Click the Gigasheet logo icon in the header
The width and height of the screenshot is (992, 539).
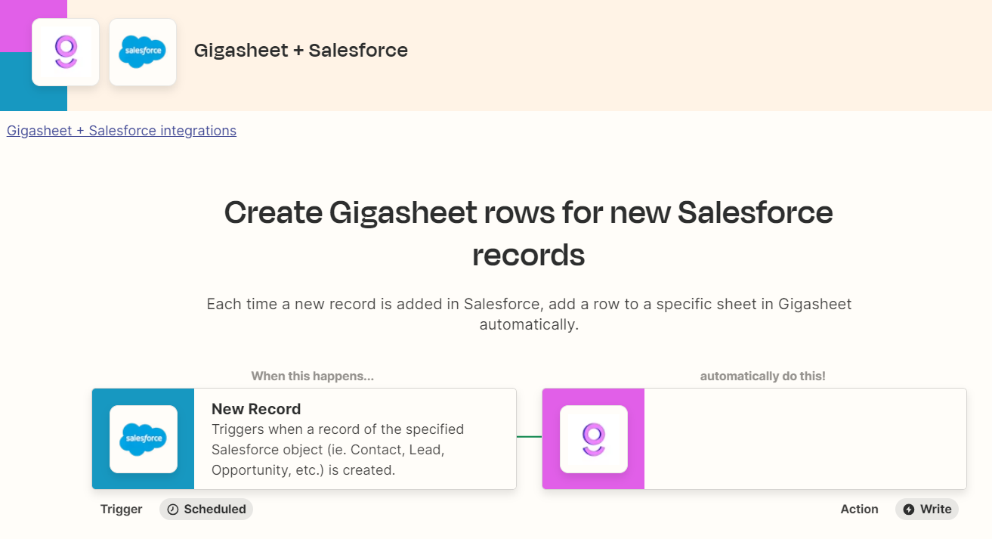point(65,51)
